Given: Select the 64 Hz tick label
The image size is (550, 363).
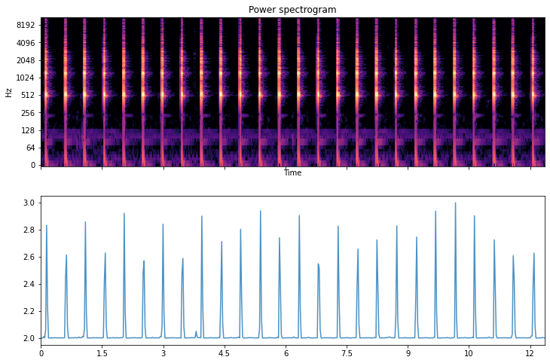Looking at the screenshot, I should tap(29, 148).
